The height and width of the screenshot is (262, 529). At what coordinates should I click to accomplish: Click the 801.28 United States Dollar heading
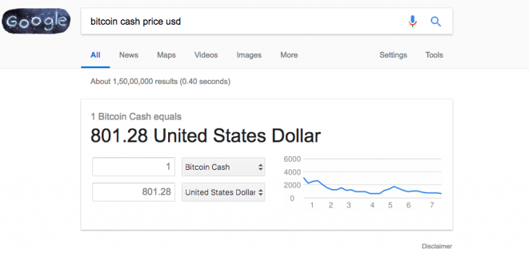[x=205, y=135]
